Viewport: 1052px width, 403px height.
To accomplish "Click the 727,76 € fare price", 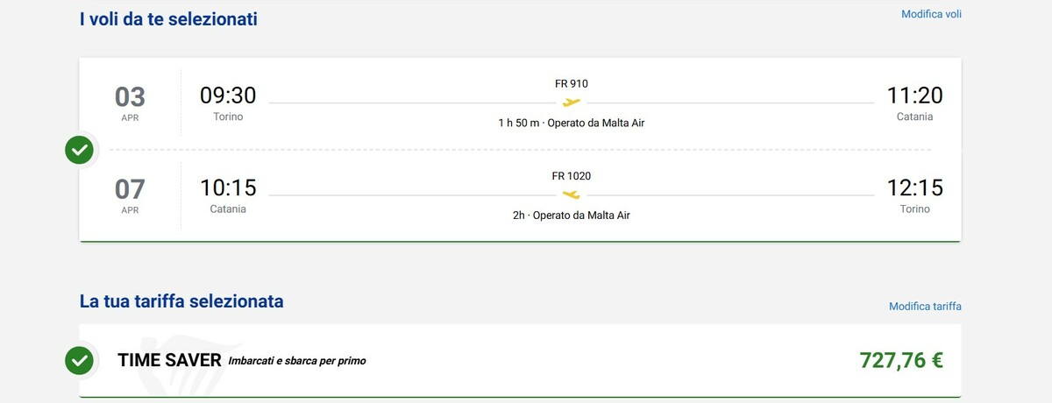I will click(901, 360).
